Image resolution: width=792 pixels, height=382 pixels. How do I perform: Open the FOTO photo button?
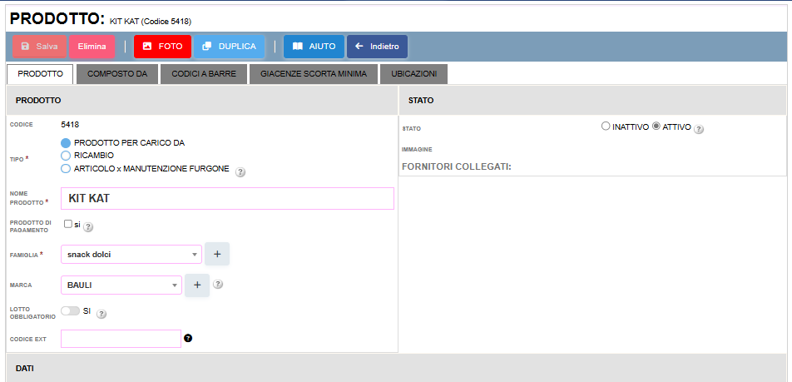tap(163, 47)
